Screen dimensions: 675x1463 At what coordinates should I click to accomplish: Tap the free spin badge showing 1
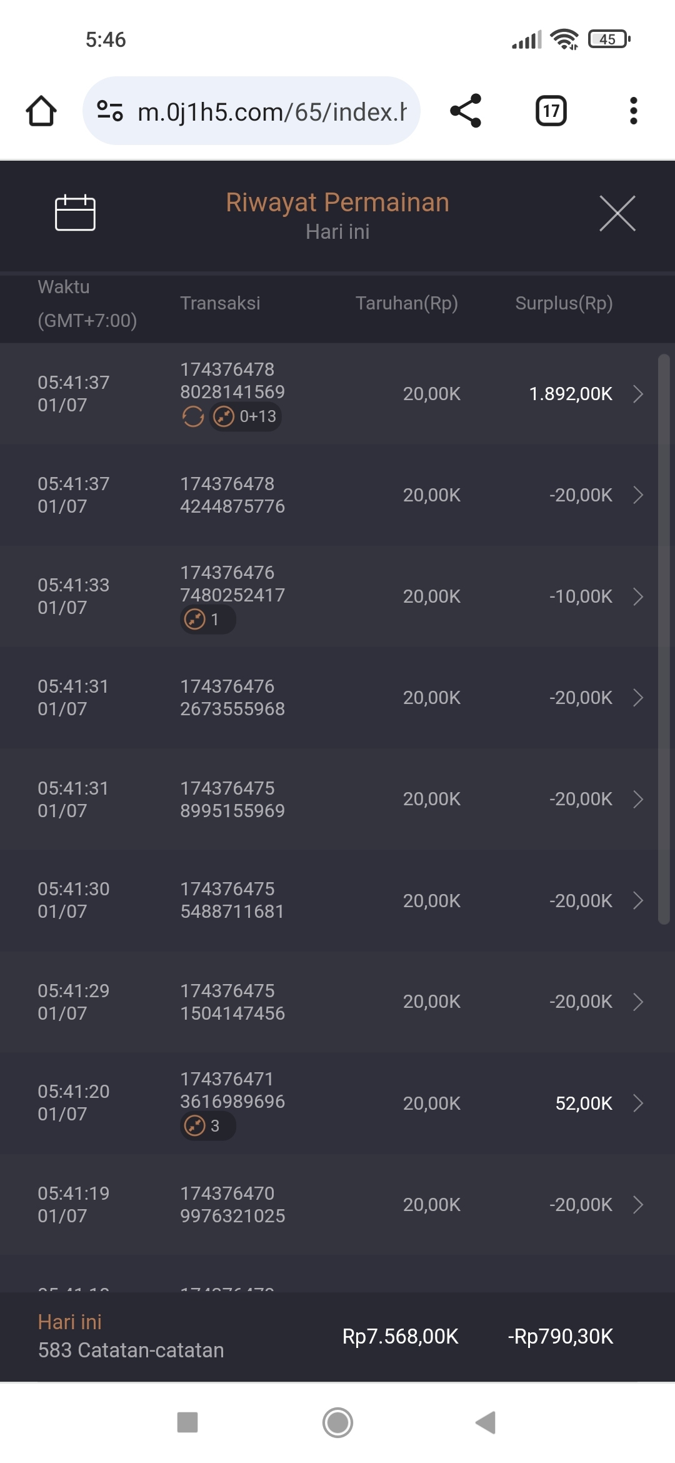point(207,620)
